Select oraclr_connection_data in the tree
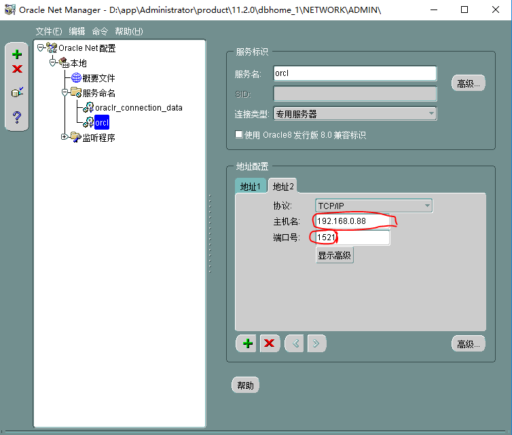The width and height of the screenshot is (512, 435). pyautogui.click(x=139, y=107)
